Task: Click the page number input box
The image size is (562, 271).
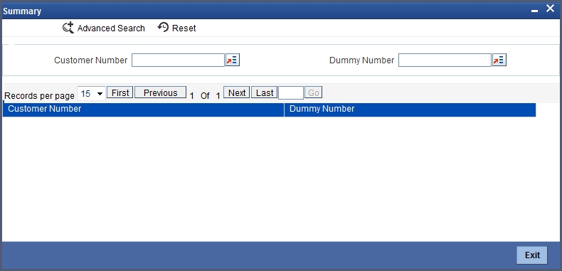Action: 291,93
